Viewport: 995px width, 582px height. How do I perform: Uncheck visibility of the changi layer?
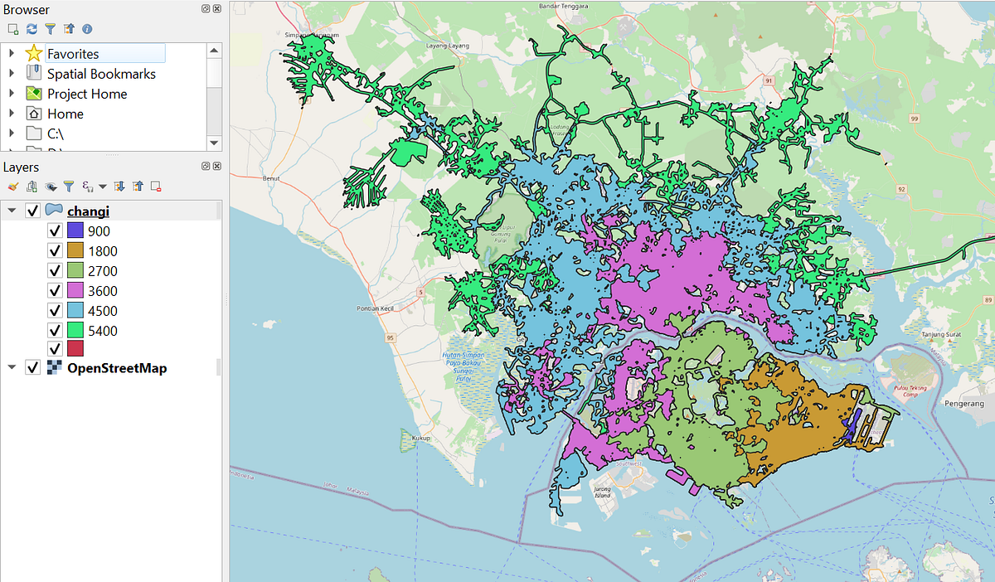(34, 210)
